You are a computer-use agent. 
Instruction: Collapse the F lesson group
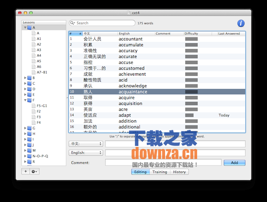pos(25,100)
